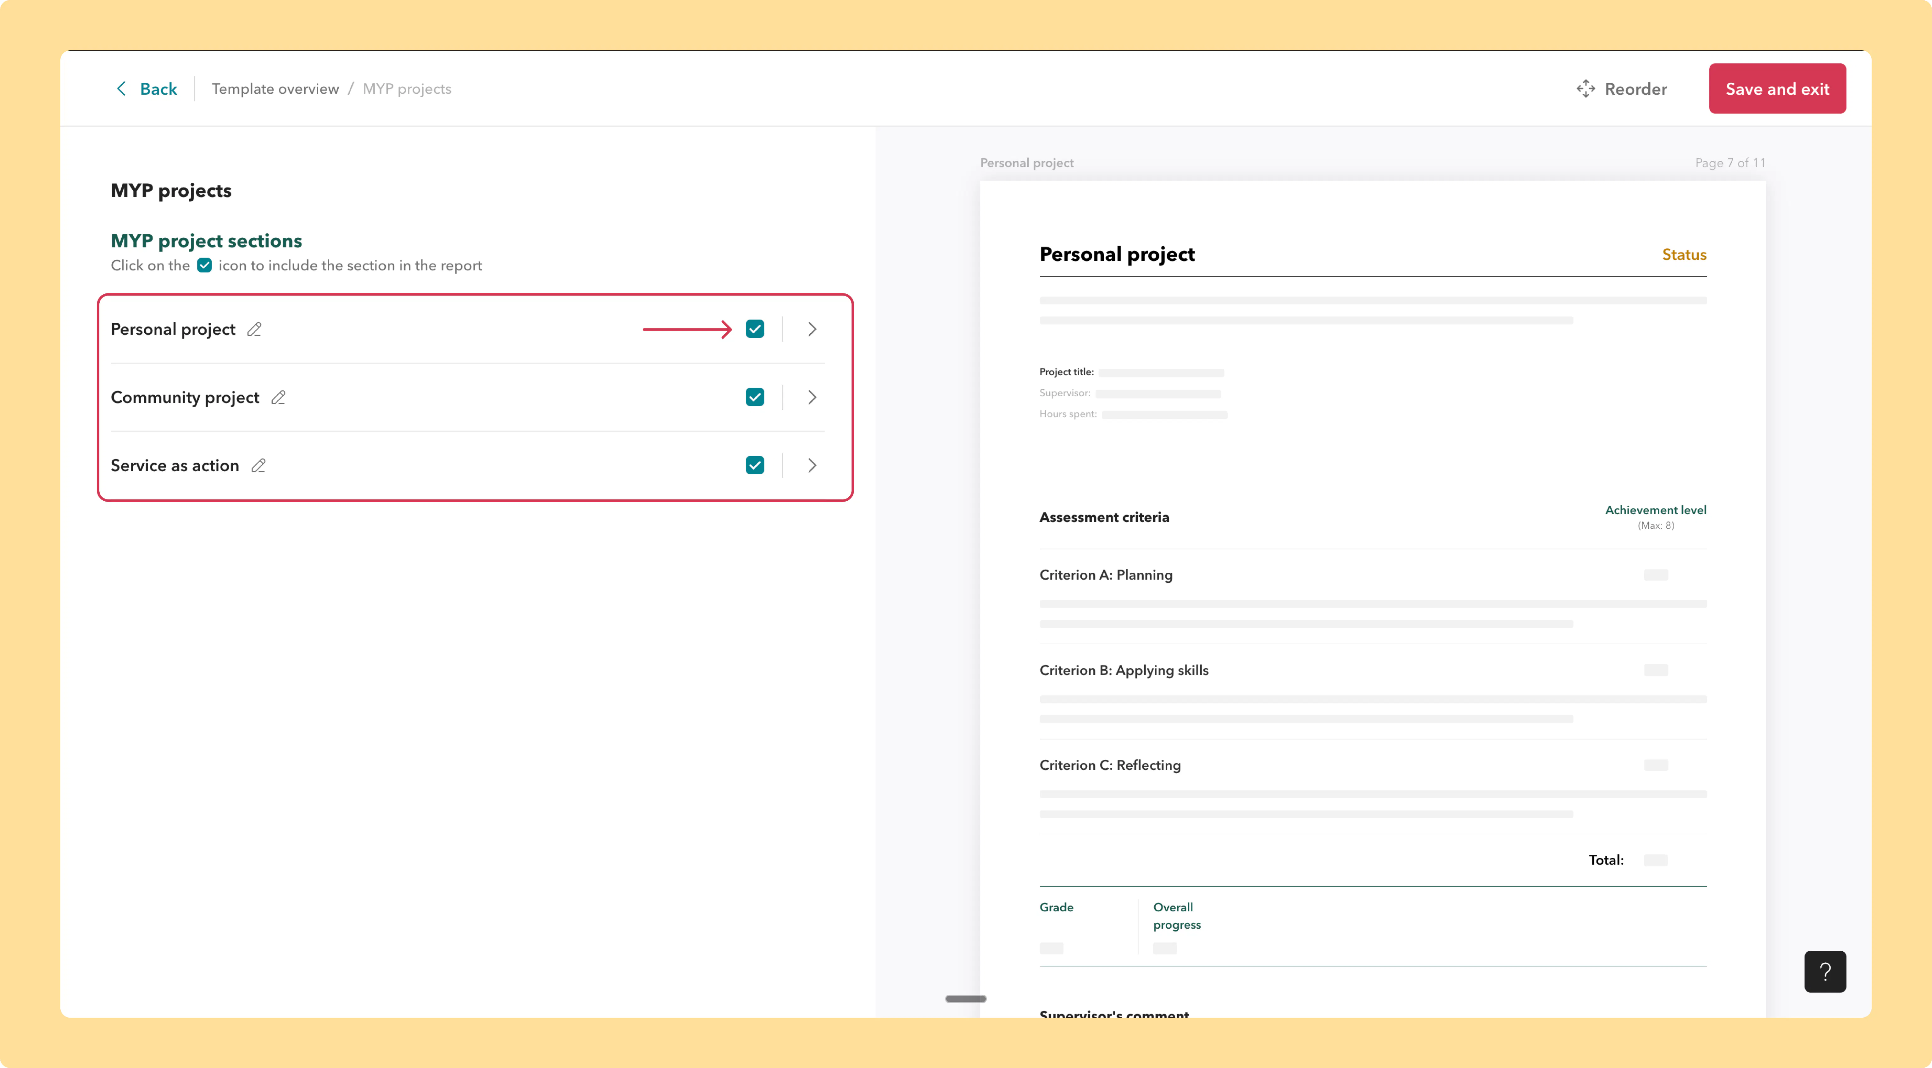
Task: Click the Personal project row label
Action: pos(173,329)
